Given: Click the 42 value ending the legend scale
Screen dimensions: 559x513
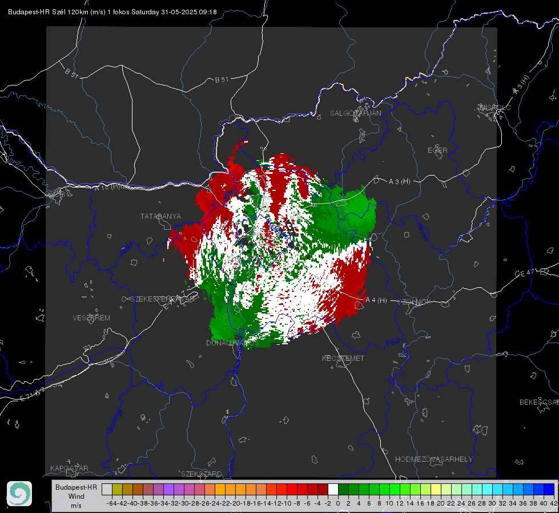Looking at the screenshot, I should click(553, 503).
